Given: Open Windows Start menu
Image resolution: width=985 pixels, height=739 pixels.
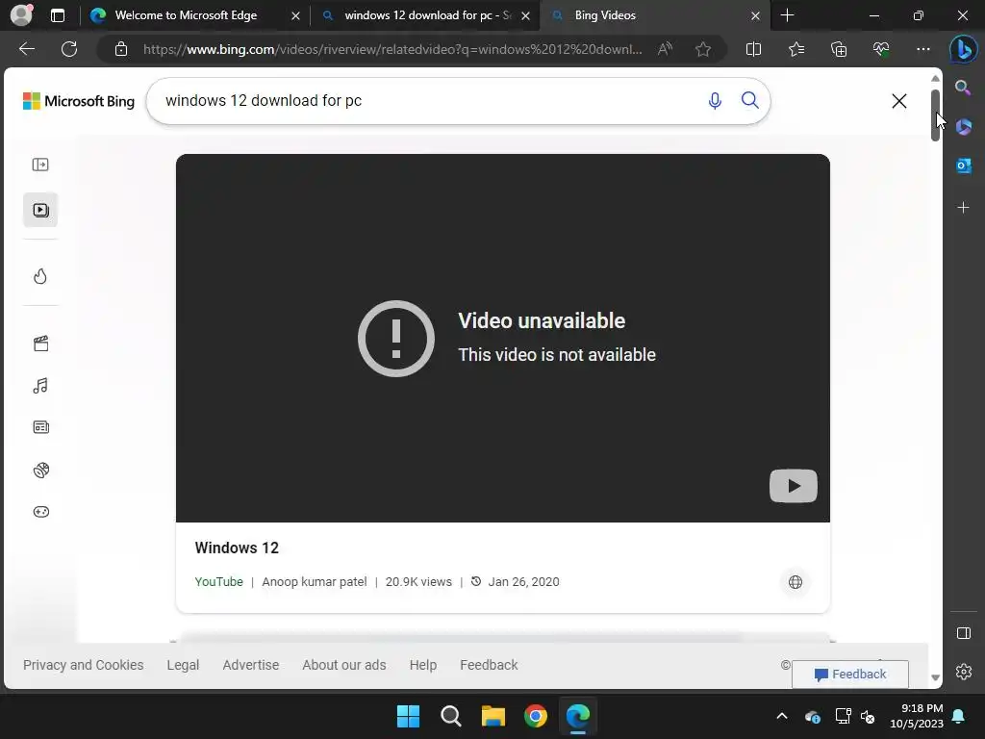Looking at the screenshot, I should [408, 716].
